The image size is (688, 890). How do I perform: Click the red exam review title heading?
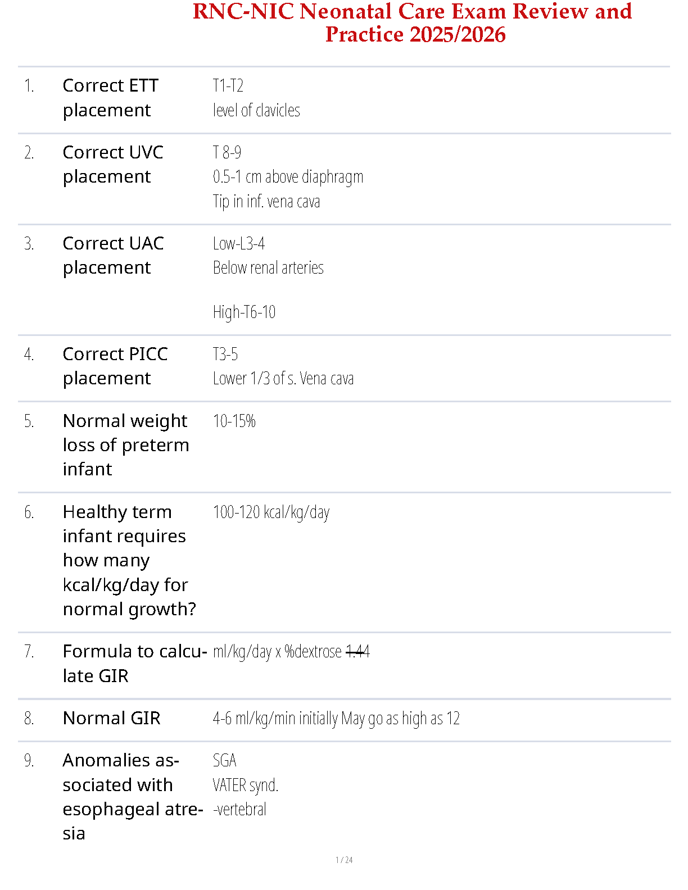tap(412, 23)
